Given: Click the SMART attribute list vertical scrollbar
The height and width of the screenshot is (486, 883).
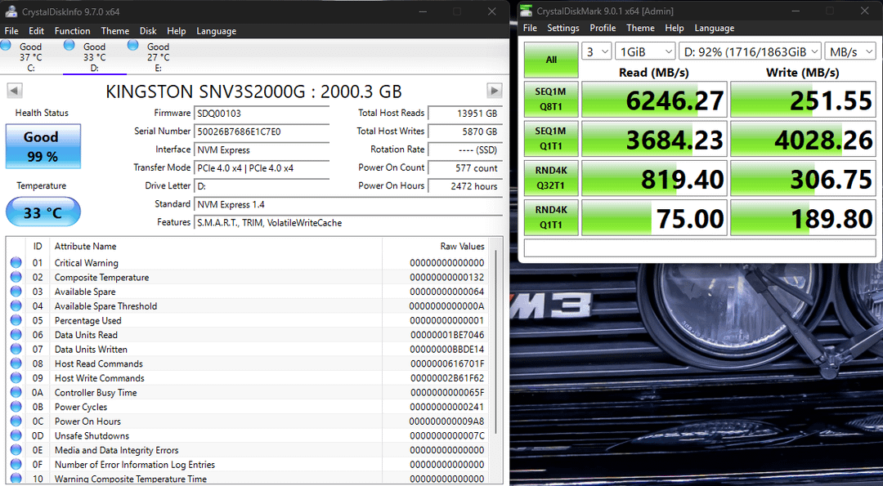Looking at the screenshot, I should coord(496,360).
